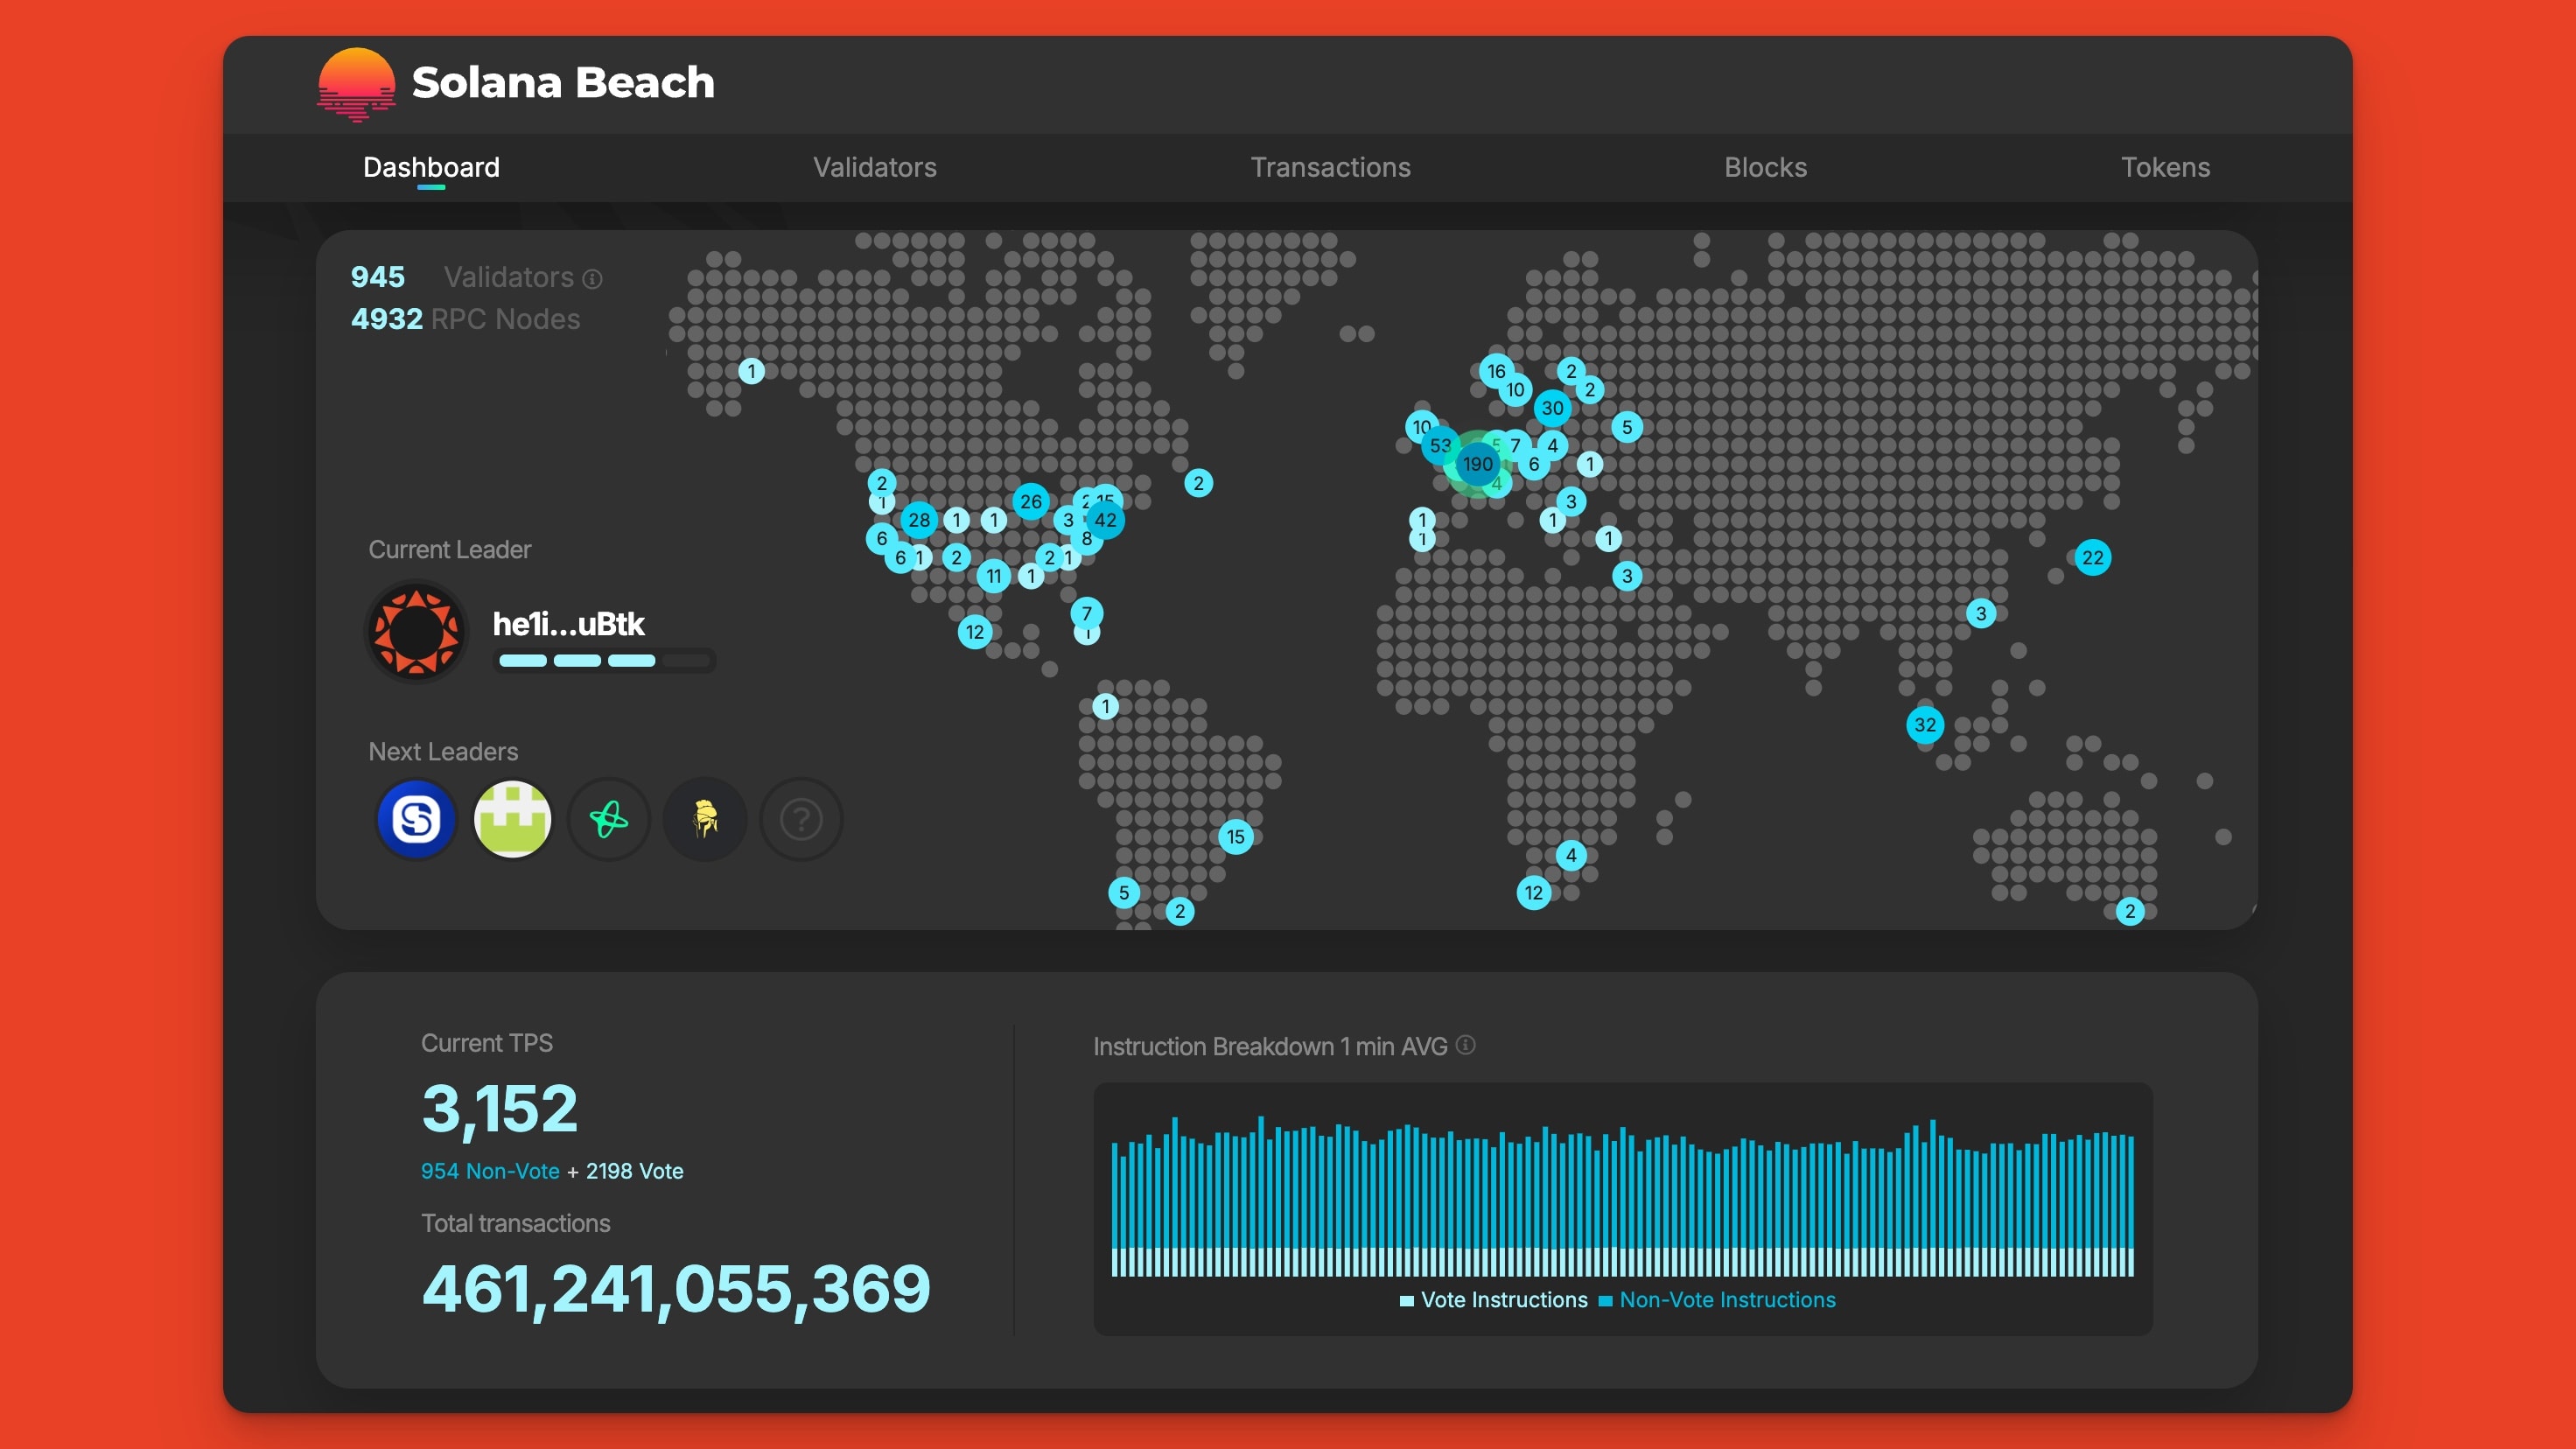The image size is (2576, 1449).
Task: Click the unknown question mark leader icon
Action: 801,820
